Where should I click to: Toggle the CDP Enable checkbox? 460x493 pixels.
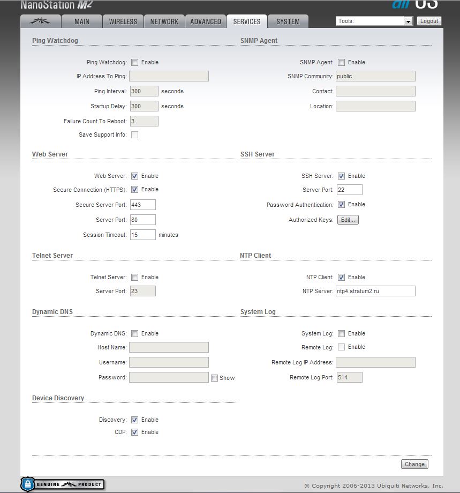[135, 432]
